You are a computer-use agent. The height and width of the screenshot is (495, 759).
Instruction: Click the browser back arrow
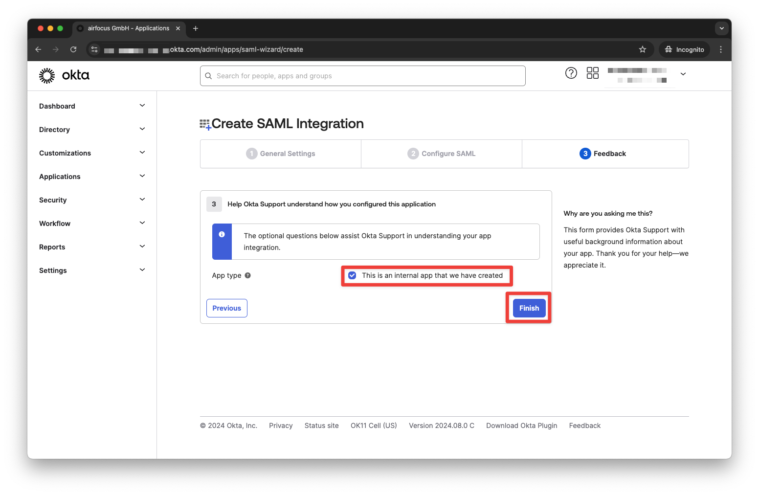[x=38, y=49]
